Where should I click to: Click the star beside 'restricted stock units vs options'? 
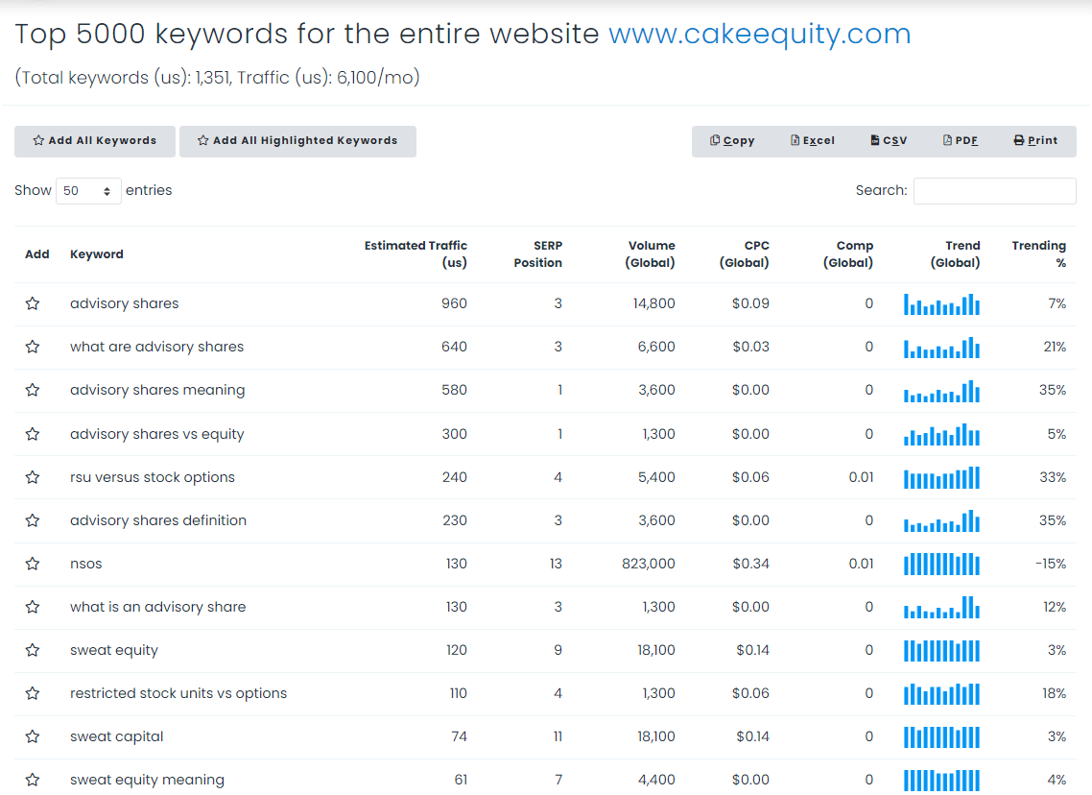(x=33, y=693)
